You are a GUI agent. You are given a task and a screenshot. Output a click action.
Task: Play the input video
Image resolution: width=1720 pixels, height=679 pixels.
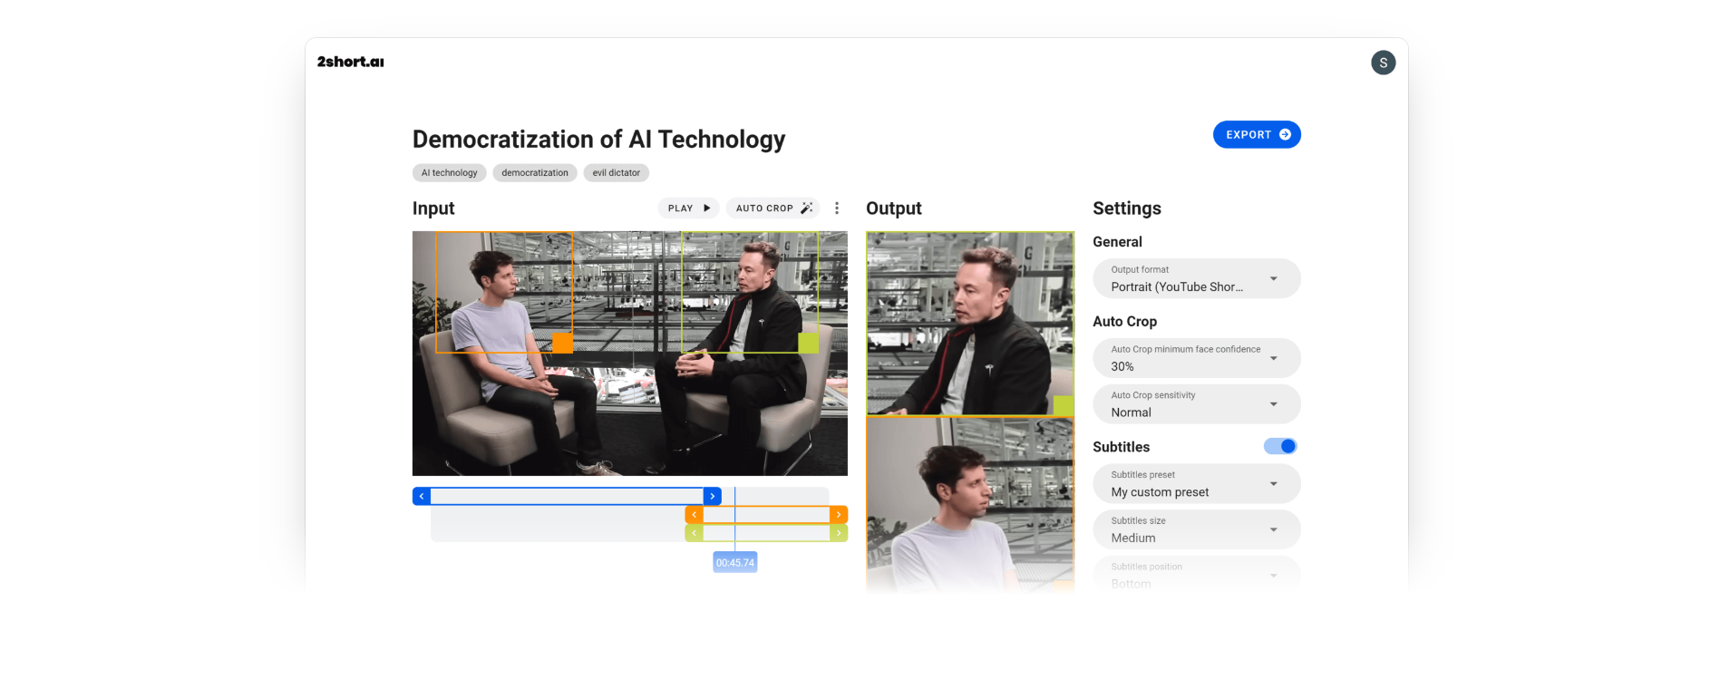click(x=688, y=209)
